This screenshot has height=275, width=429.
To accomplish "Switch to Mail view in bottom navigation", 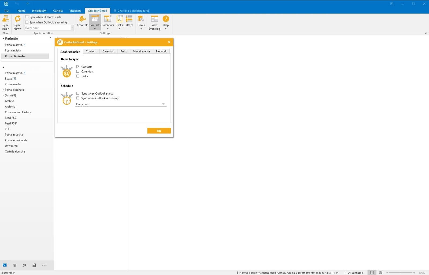I will tap(5, 265).
